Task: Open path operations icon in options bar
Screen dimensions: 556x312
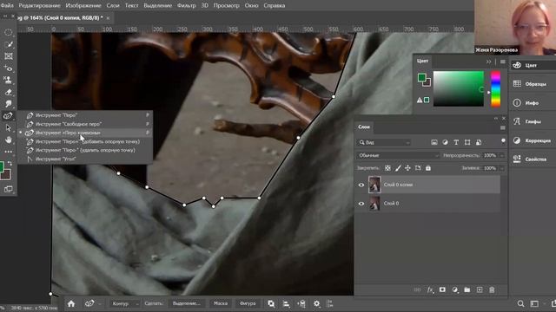Action: click(x=271, y=303)
